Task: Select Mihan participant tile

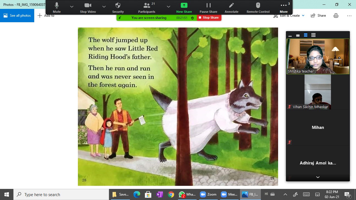Action: [318, 127]
